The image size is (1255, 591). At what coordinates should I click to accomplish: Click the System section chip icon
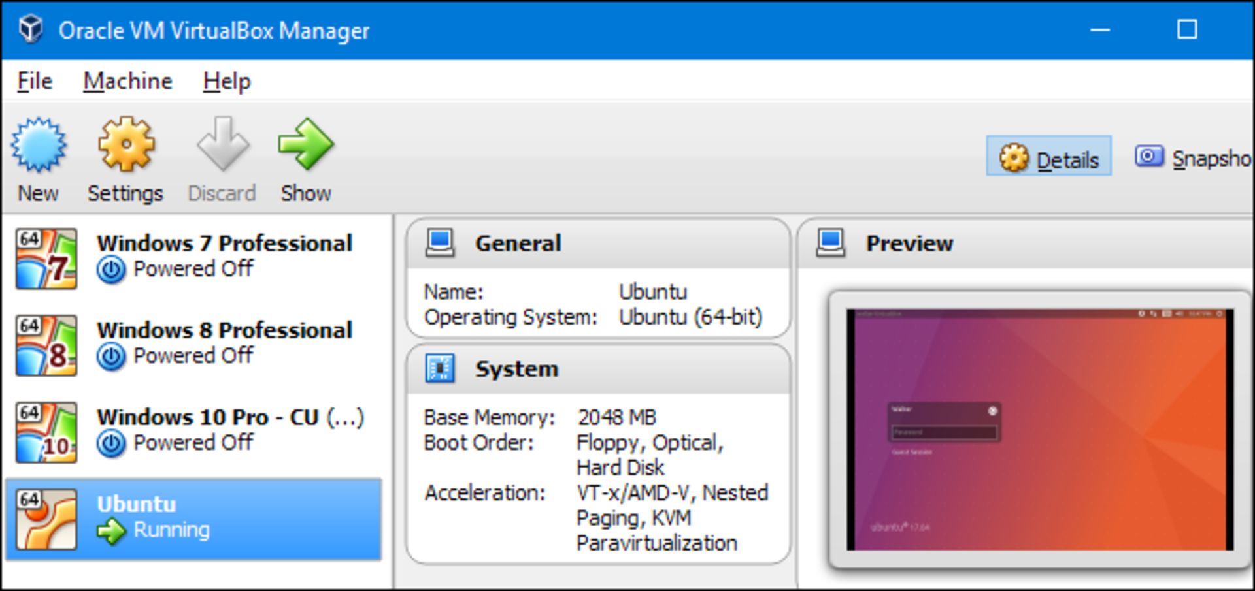point(440,368)
